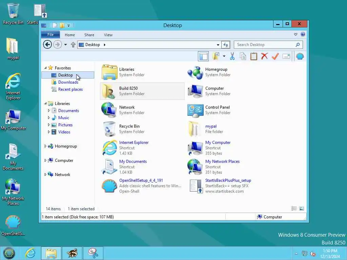Open the Share ribbon tab
The image size is (347, 260).
click(x=89, y=35)
